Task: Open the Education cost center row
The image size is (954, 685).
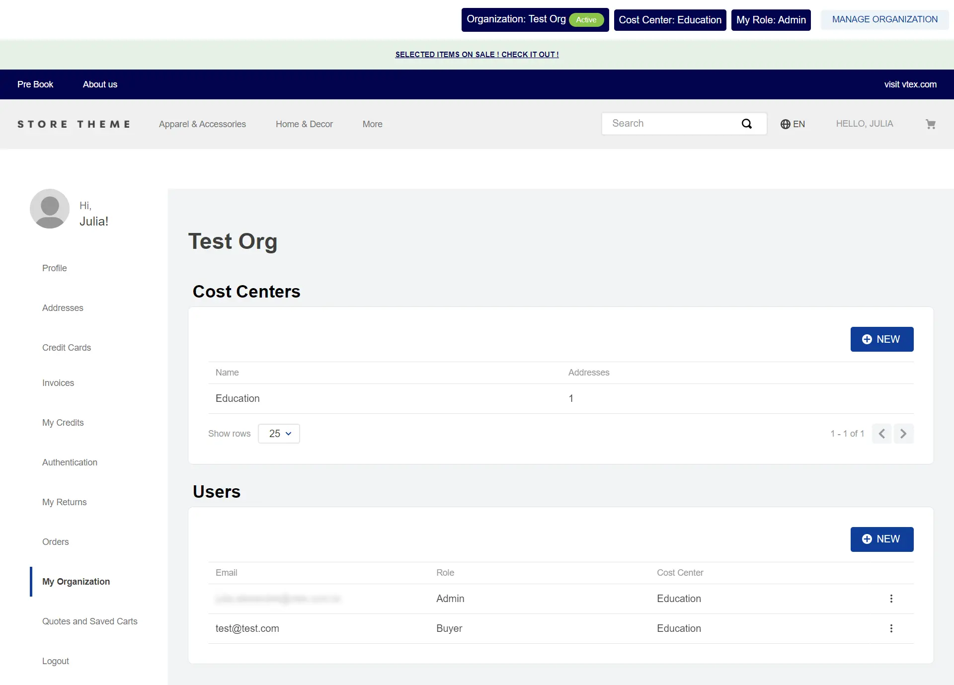Action: coord(238,398)
